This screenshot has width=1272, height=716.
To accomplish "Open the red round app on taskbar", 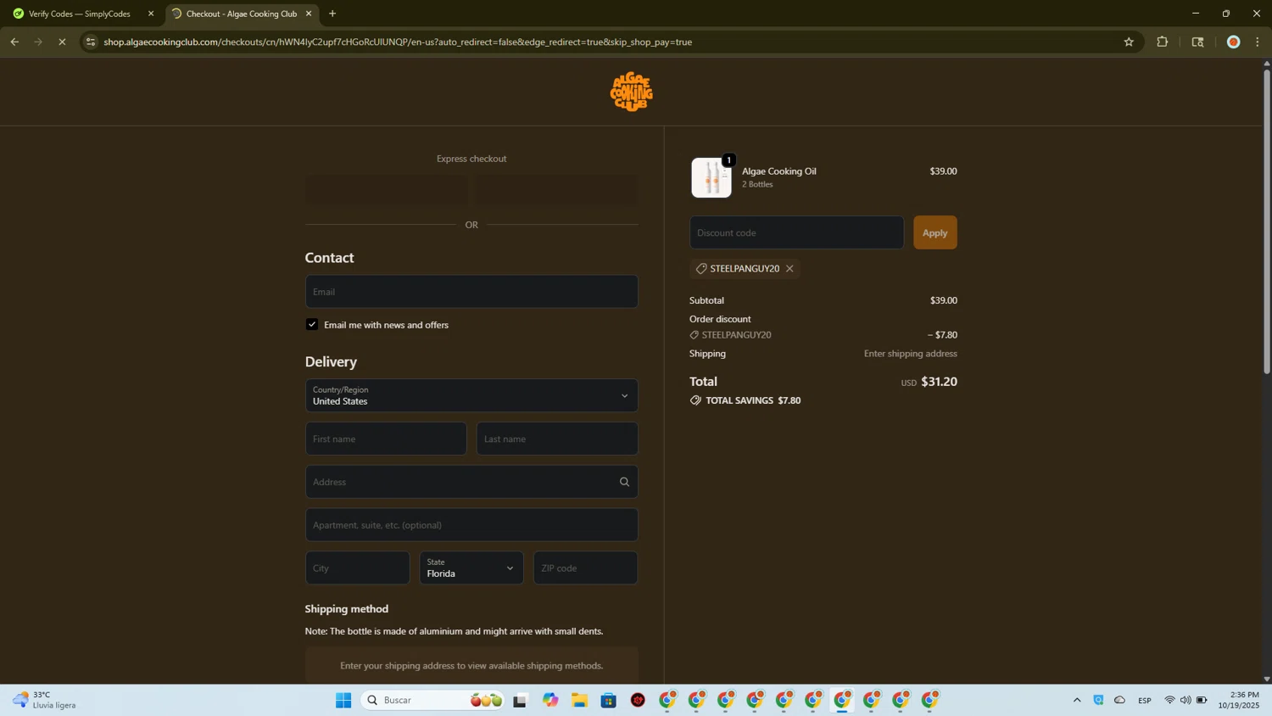I will (638, 700).
